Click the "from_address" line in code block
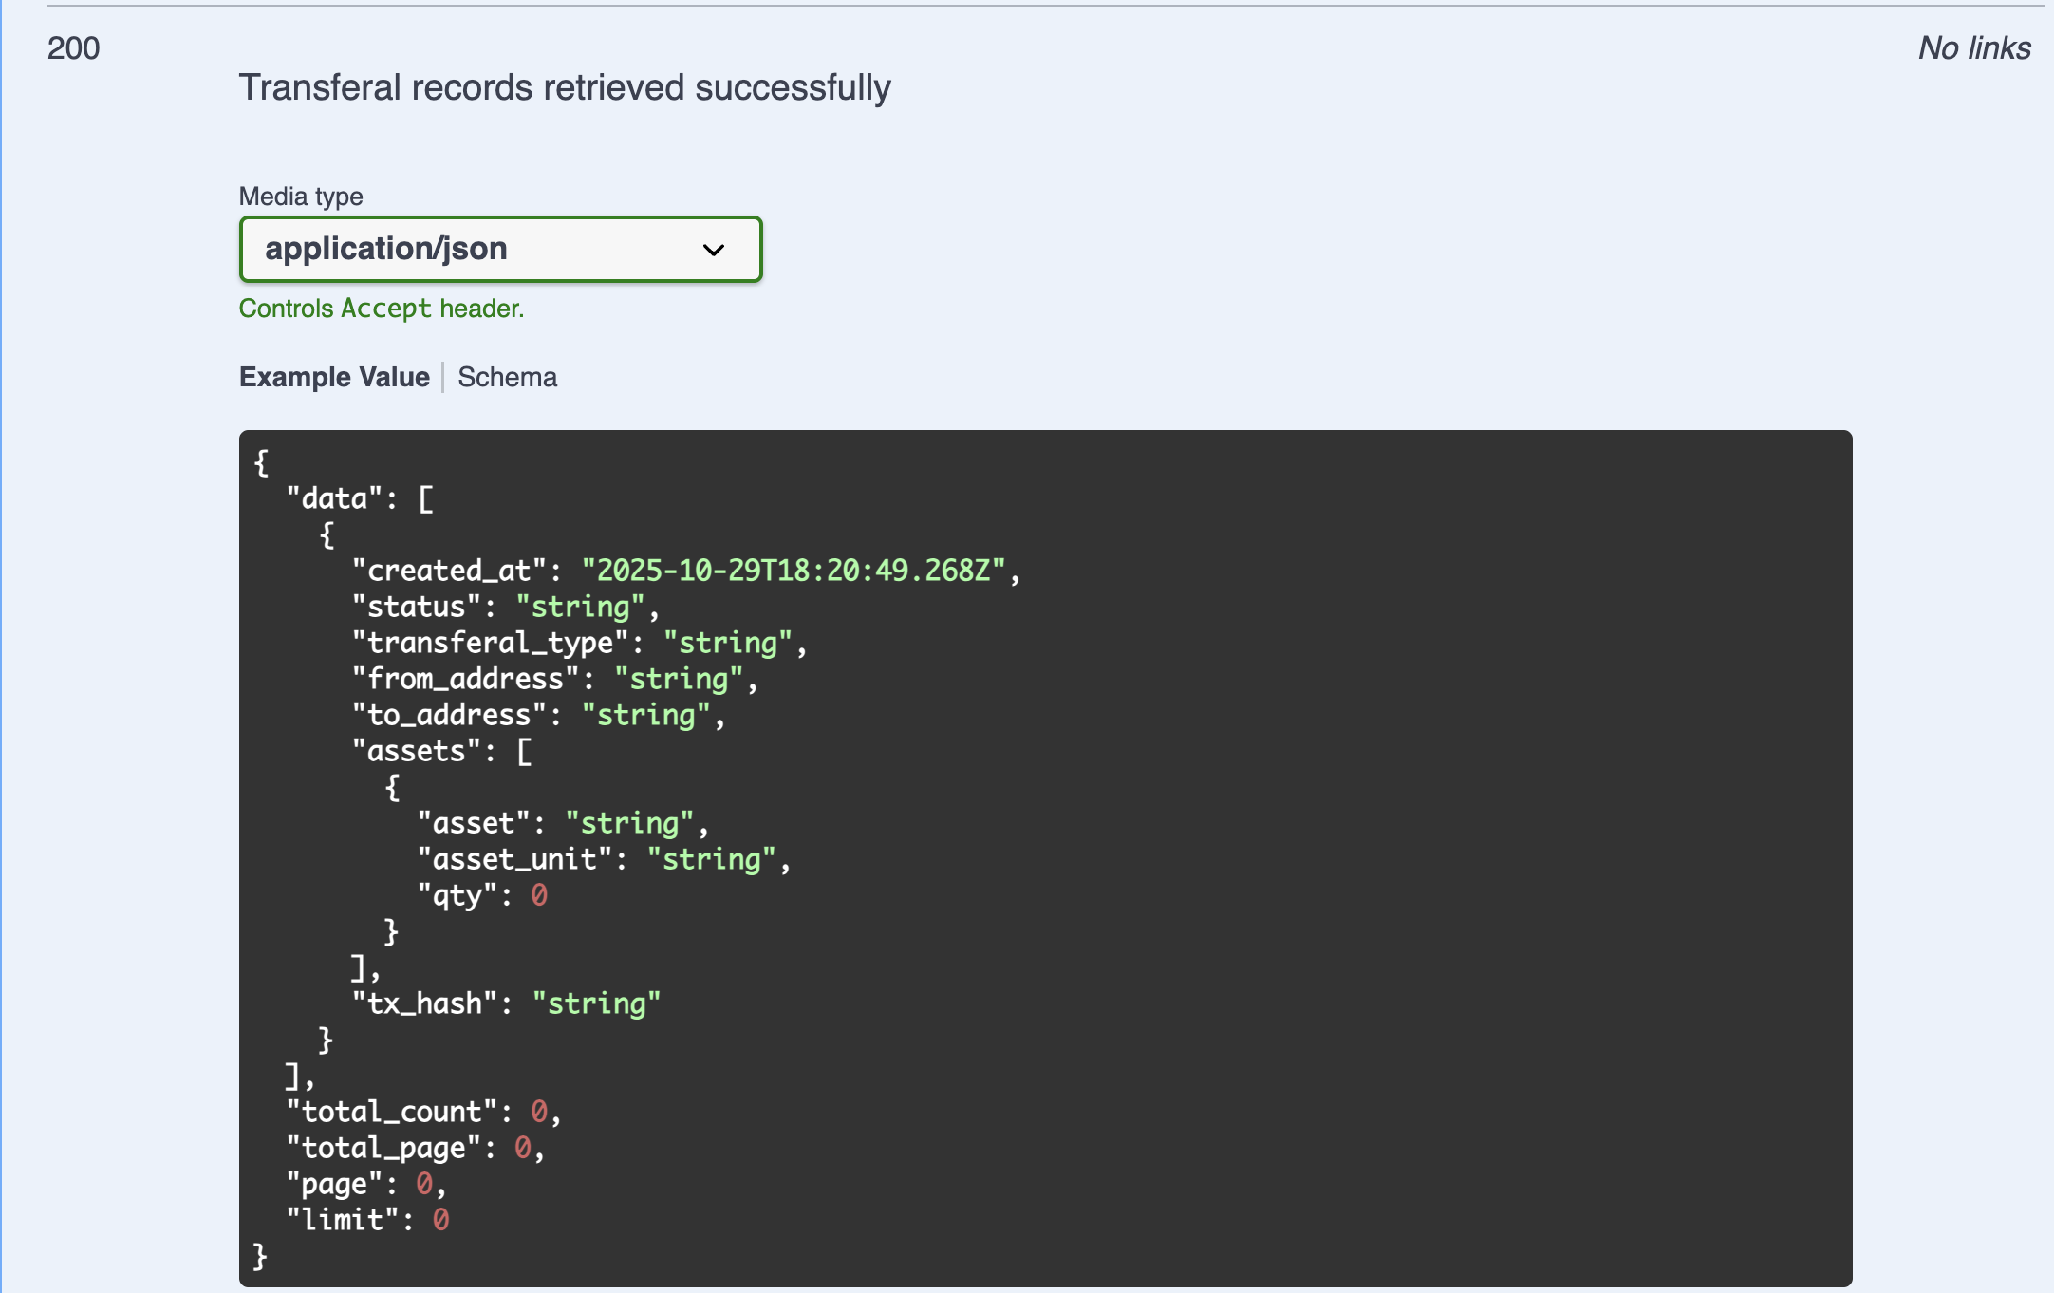This screenshot has width=2054, height=1293. (553, 679)
